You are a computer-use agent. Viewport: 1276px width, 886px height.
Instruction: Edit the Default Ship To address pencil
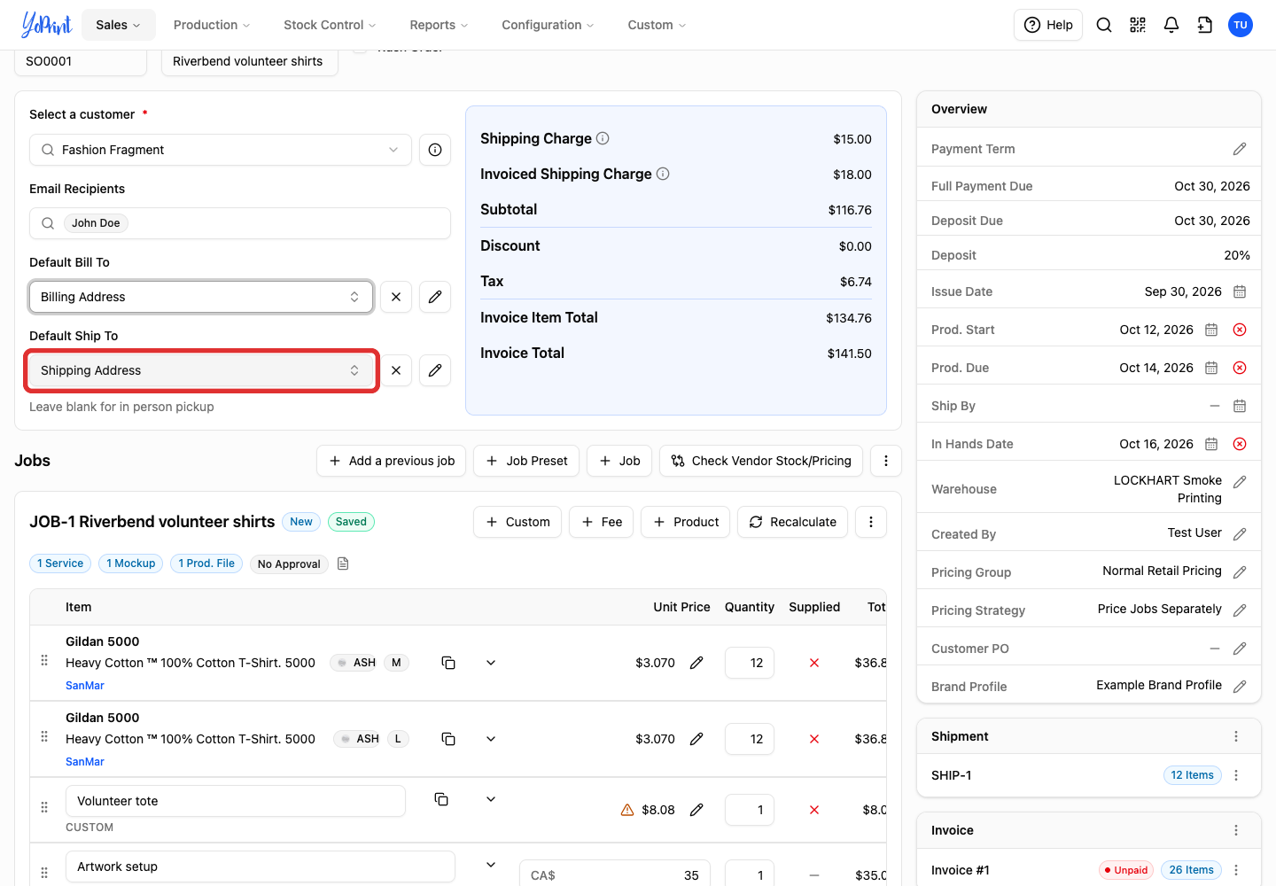pyautogui.click(x=435, y=370)
